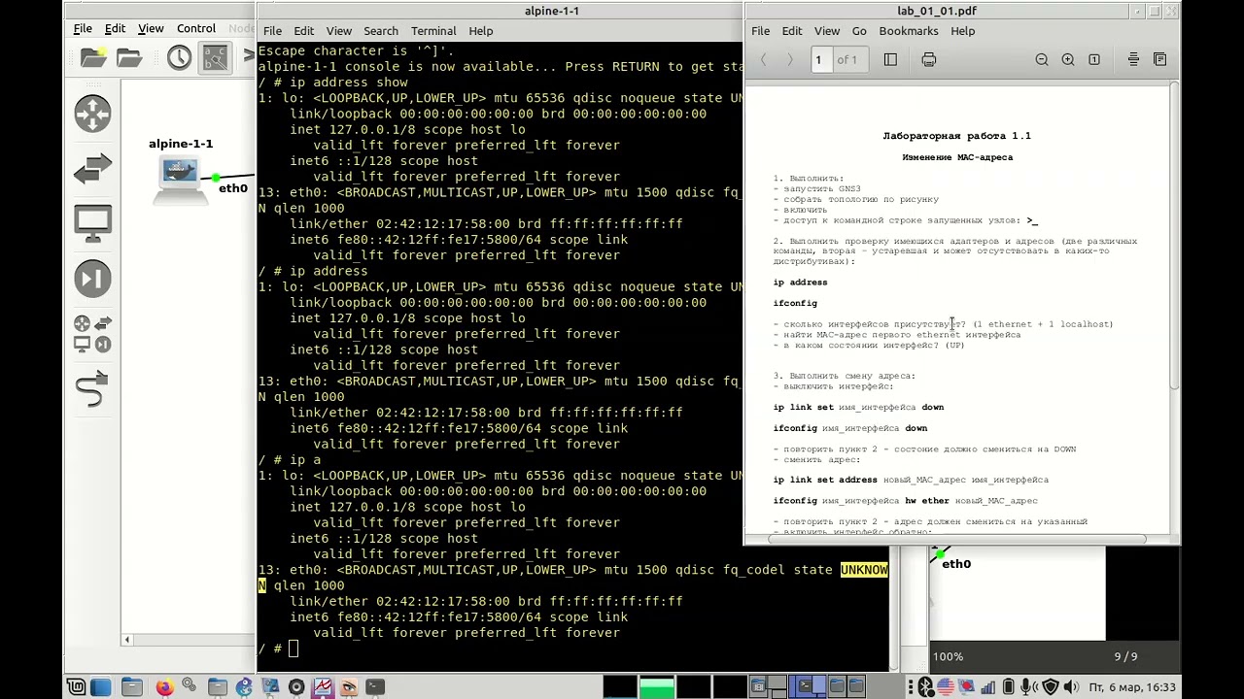Open GNS3 snapshots clock icon

coord(179,58)
